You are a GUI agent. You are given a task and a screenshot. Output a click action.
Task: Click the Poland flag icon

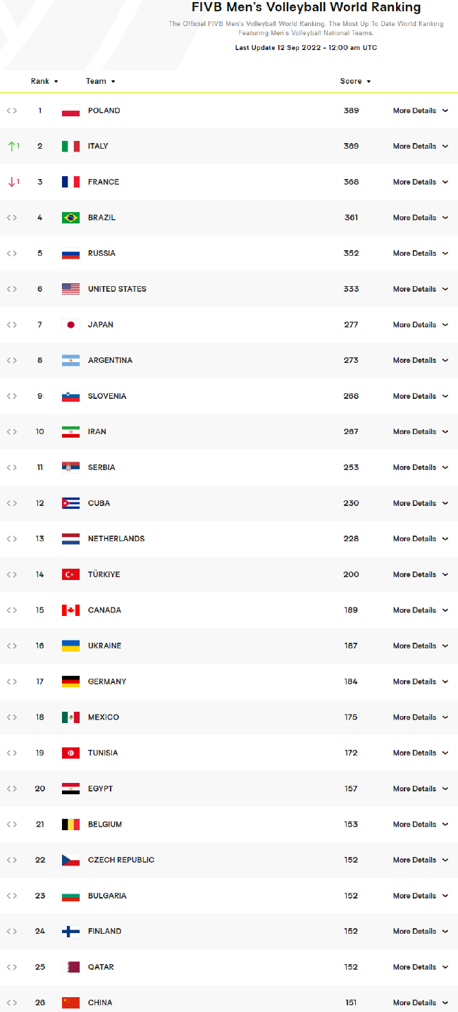pos(70,111)
